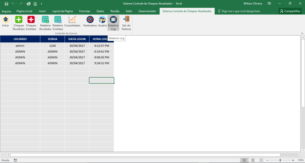Click the horizontal scrollbar thumb

pyautogui.click(x=145, y=155)
